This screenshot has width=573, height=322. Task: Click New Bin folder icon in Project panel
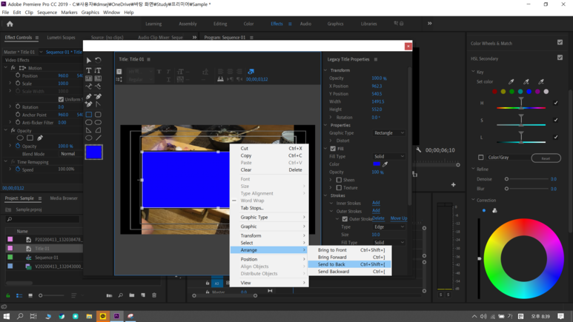[x=132, y=295]
